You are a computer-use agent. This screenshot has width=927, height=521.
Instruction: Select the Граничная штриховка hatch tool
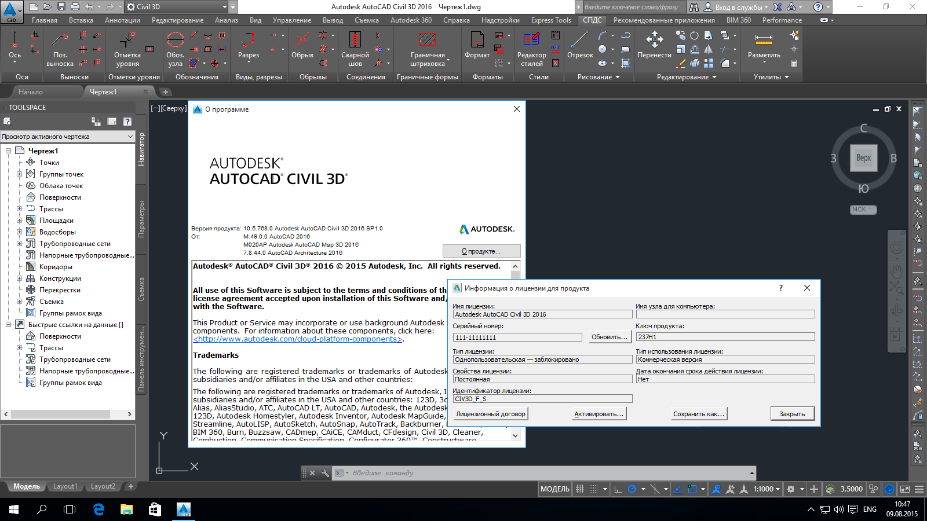[x=428, y=49]
